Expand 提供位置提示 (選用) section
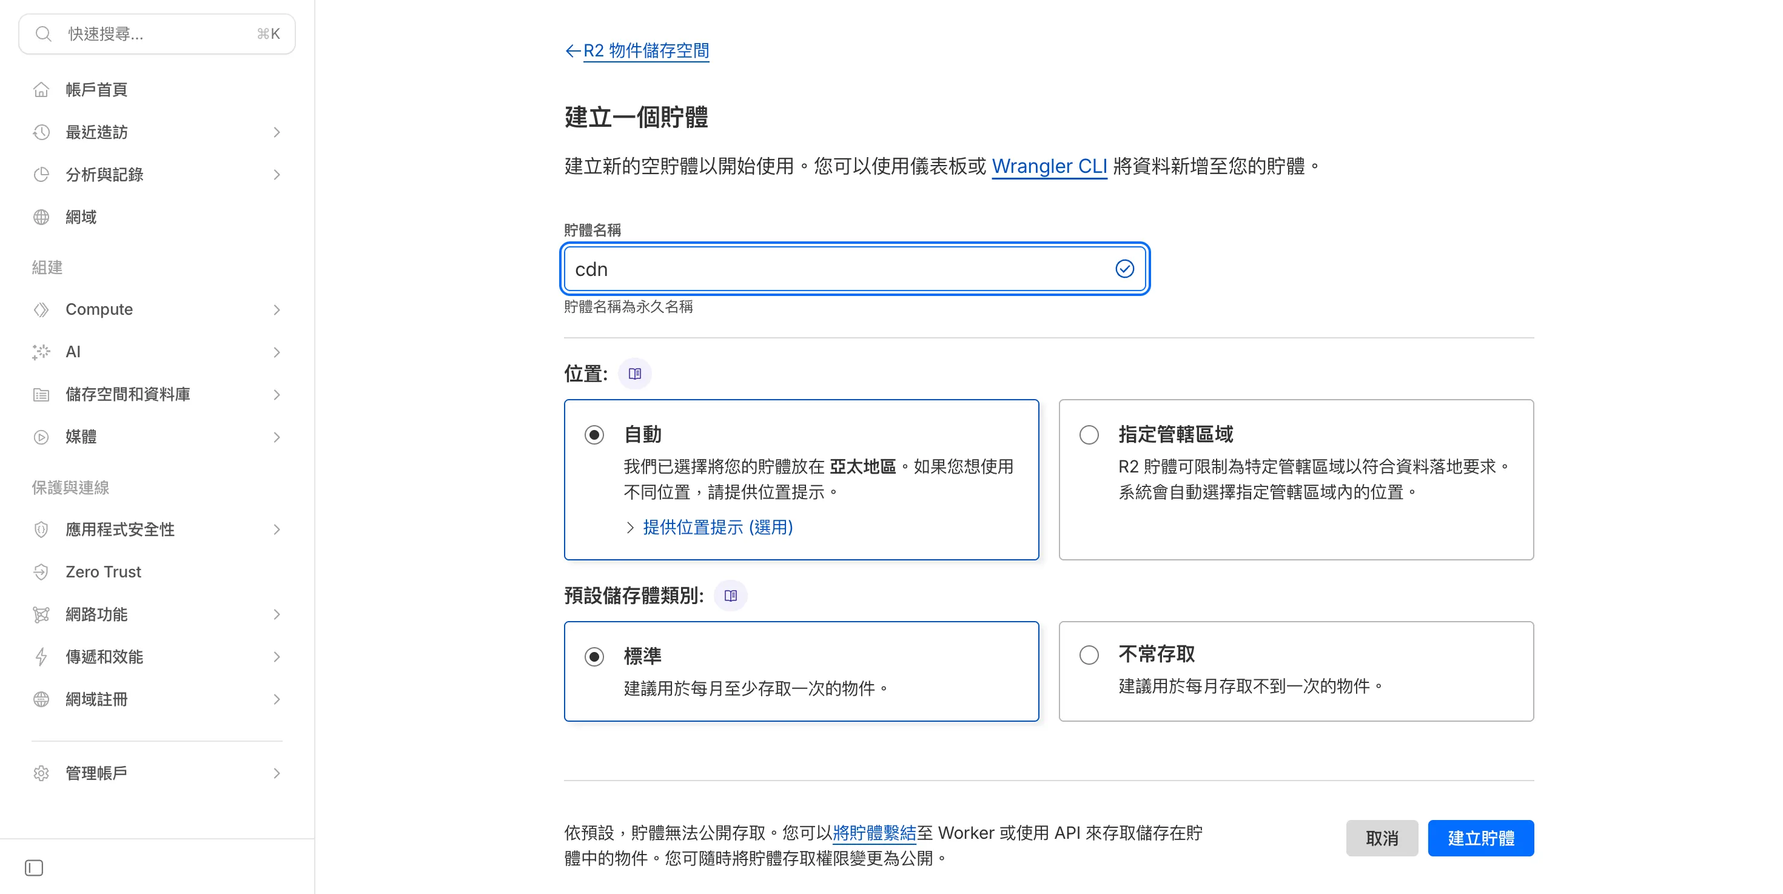The width and height of the screenshot is (1783, 894). (717, 527)
